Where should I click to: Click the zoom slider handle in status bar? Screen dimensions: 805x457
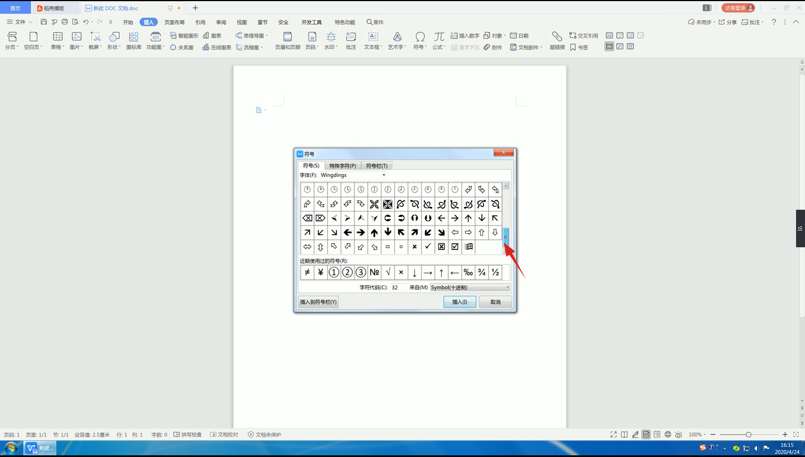tap(749, 435)
